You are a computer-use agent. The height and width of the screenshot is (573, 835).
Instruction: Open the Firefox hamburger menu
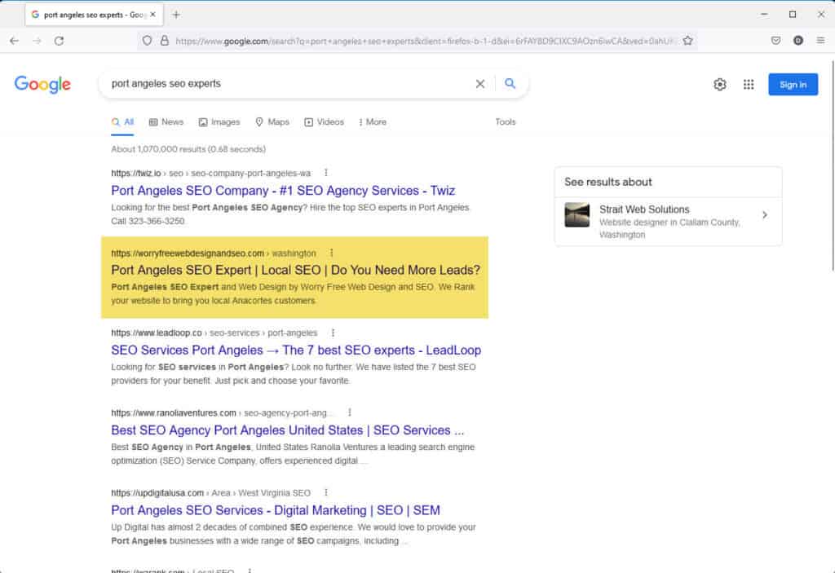pyautogui.click(x=820, y=41)
